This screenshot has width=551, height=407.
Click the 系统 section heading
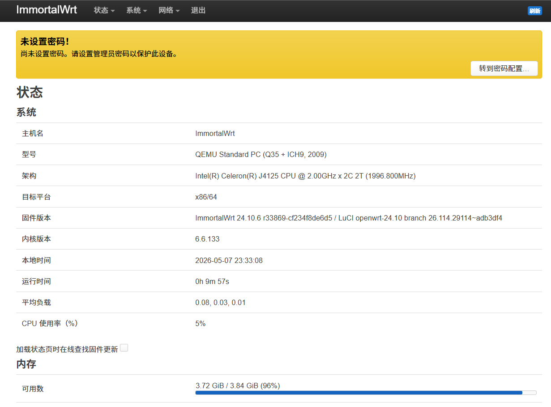tap(26, 112)
